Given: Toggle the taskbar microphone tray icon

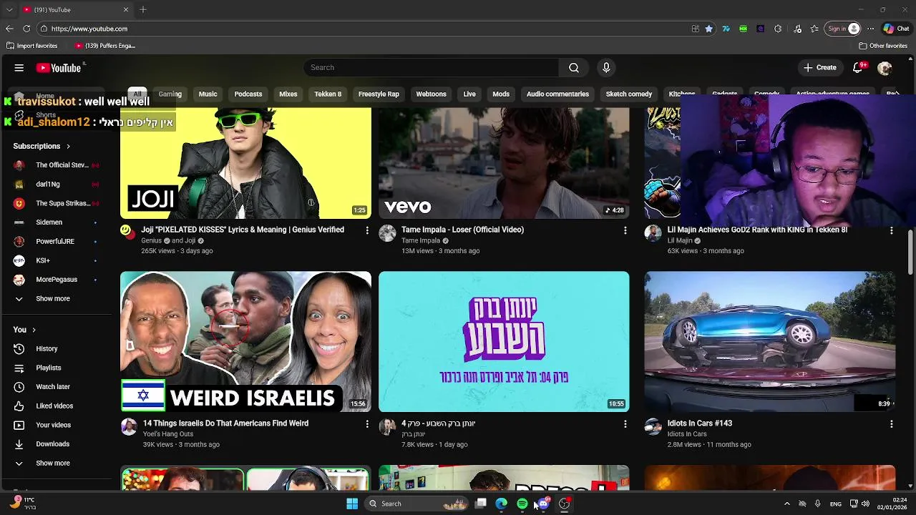Looking at the screenshot, I should point(817,504).
